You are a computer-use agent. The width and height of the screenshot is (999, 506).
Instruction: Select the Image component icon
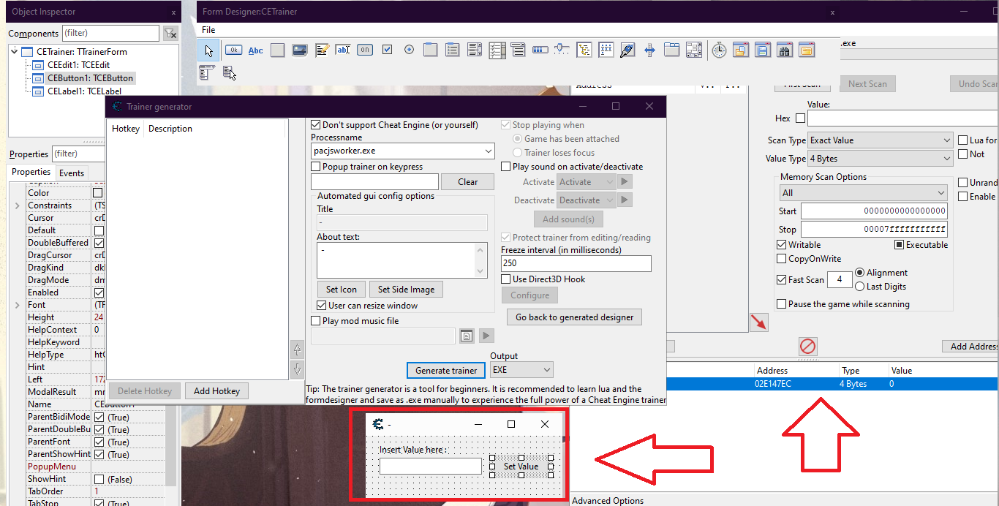tap(299, 50)
